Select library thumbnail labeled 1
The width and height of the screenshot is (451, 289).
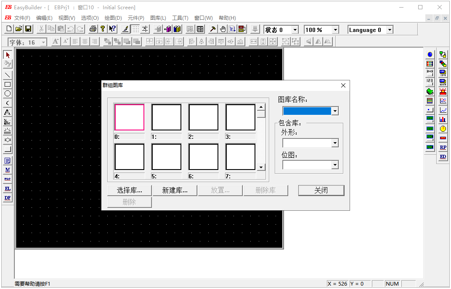point(166,117)
